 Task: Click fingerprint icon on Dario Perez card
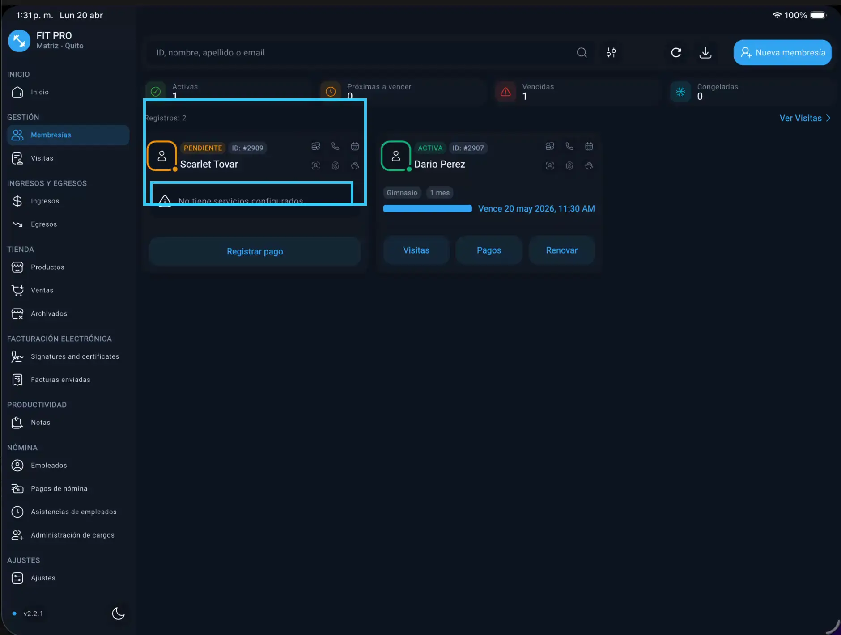pos(569,166)
